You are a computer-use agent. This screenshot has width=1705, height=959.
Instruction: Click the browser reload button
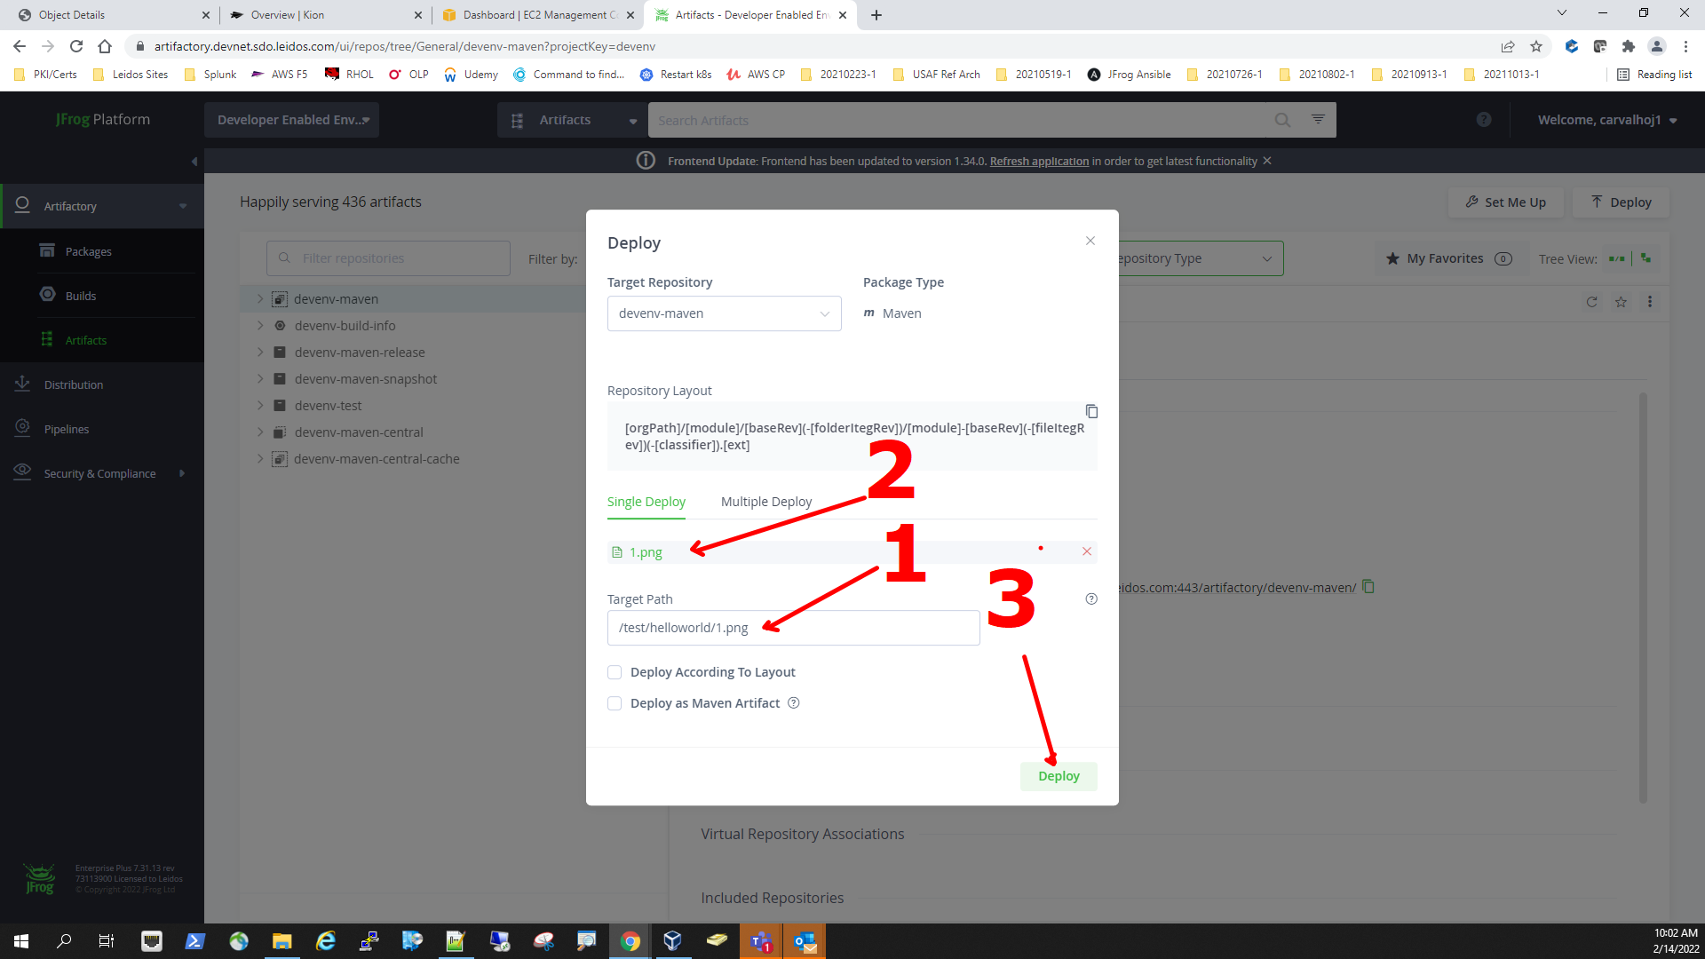coord(76,46)
